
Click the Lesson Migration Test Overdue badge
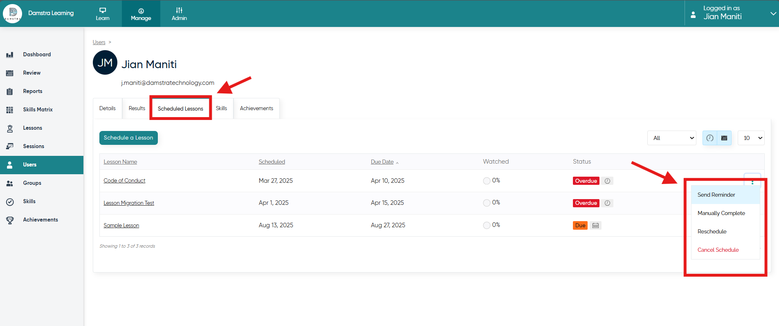point(586,203)
